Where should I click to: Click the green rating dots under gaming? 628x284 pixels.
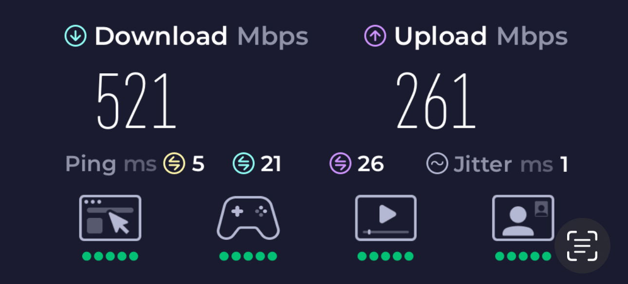coord(248,256)
